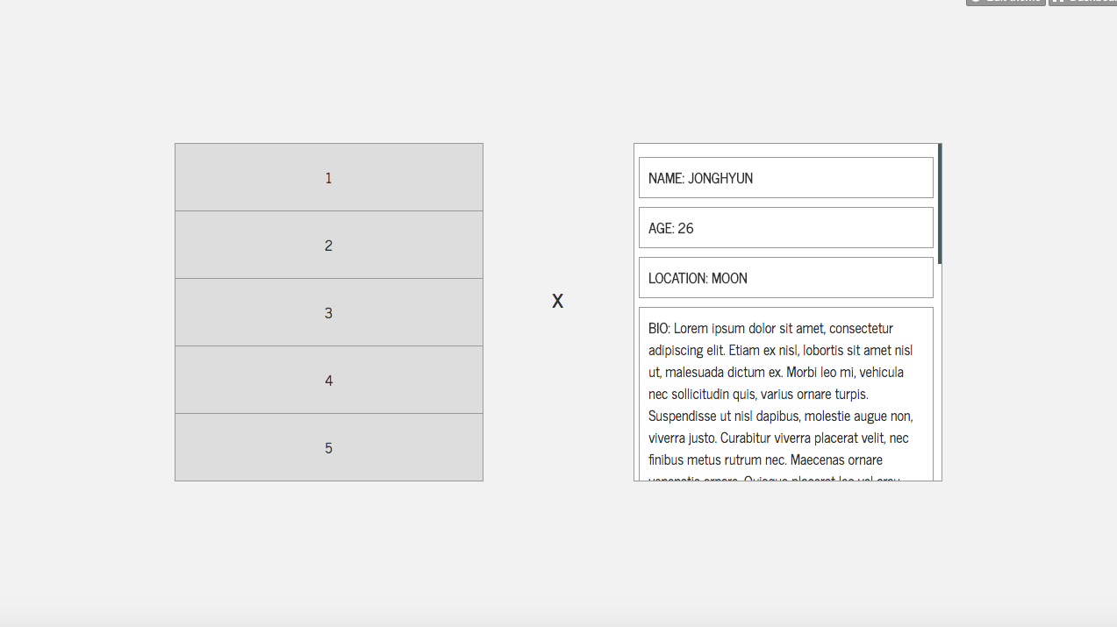Click the Edit theme button at top

pyautogui.click(x=1006, y=2)
